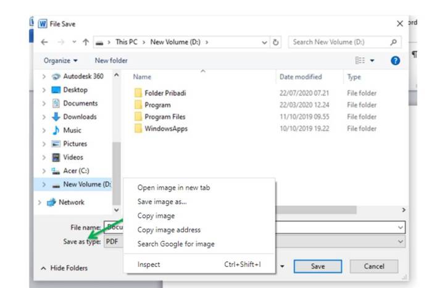Screen dimensions: 432x288
Task: Collapse panel with Hide Folders
Action: (x=64, y=268)
